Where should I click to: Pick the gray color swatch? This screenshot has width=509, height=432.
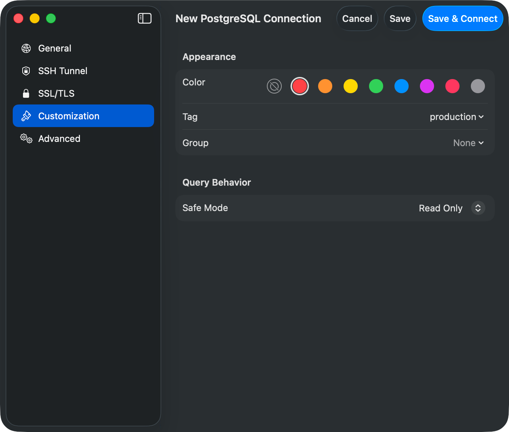pos(478,86)
